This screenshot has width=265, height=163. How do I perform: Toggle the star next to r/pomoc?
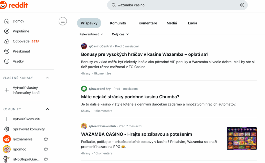[46, 149]
